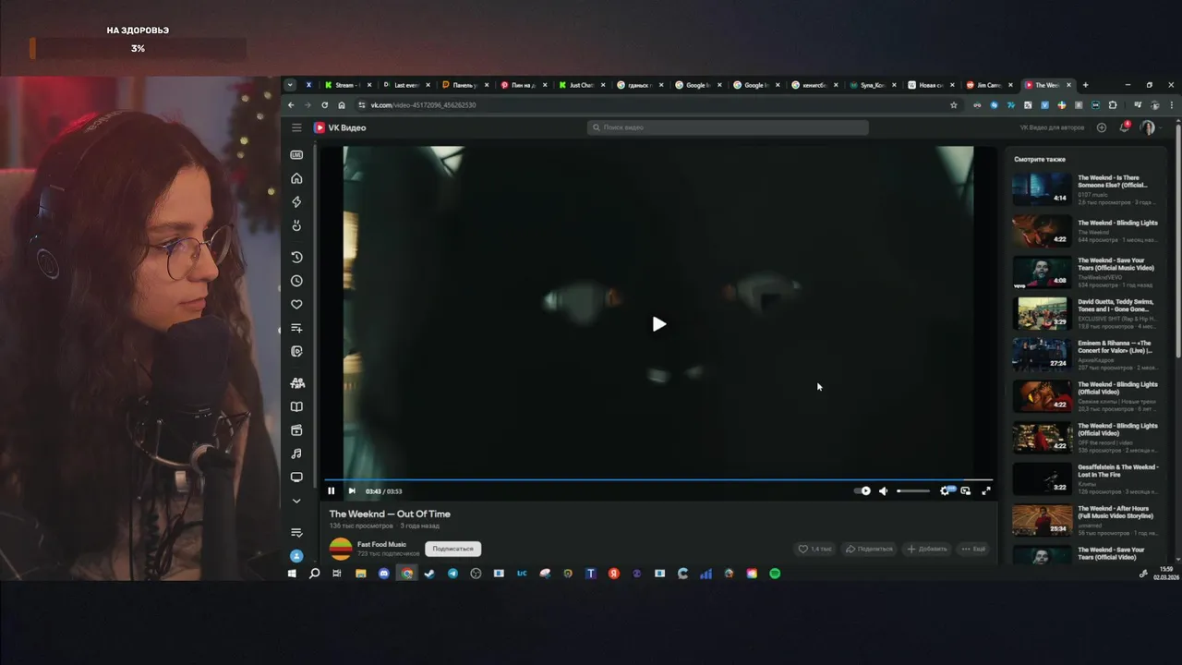Click the upload plus icon in header
This screenshot has height=665, width=1182.
(1102, 127)
